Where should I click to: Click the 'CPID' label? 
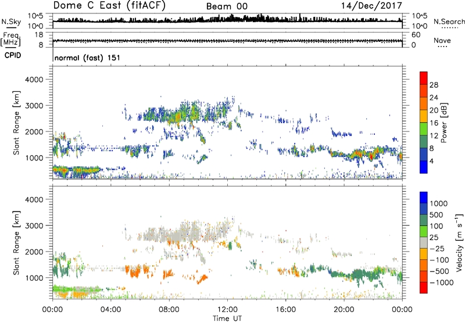click(x=13, y=55)
